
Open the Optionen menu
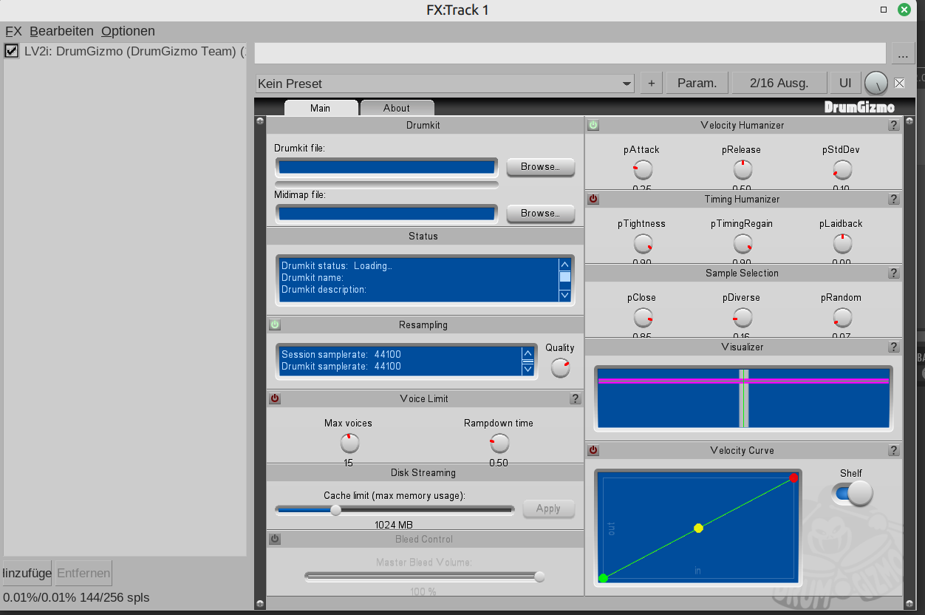point(128,31)
